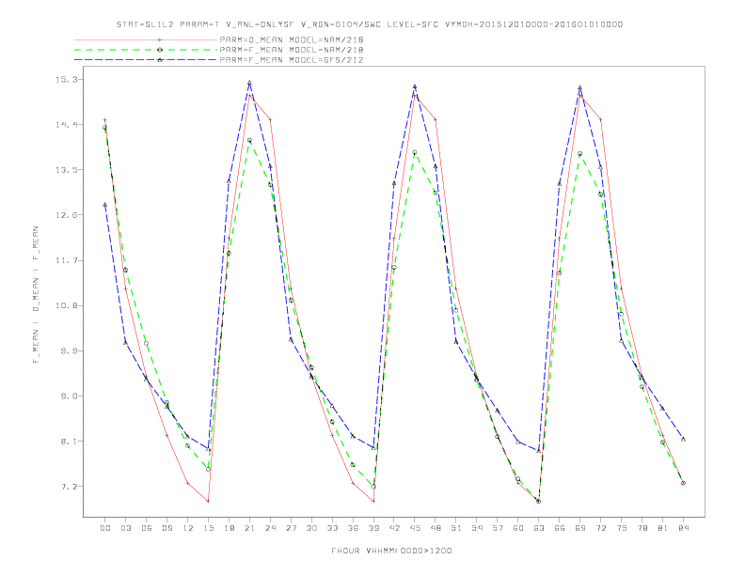The width and height of the screenshot is (745, 575).
Task: Click x-axis tick label 63
Action: [x=539, y=528]
